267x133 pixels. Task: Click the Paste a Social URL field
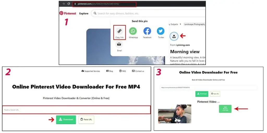coord(76,110)
